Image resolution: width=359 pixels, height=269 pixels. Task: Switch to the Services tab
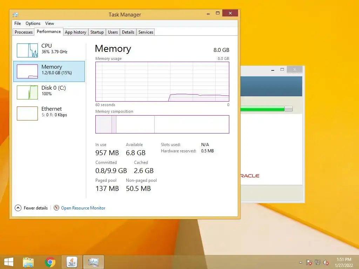point(145,32)
